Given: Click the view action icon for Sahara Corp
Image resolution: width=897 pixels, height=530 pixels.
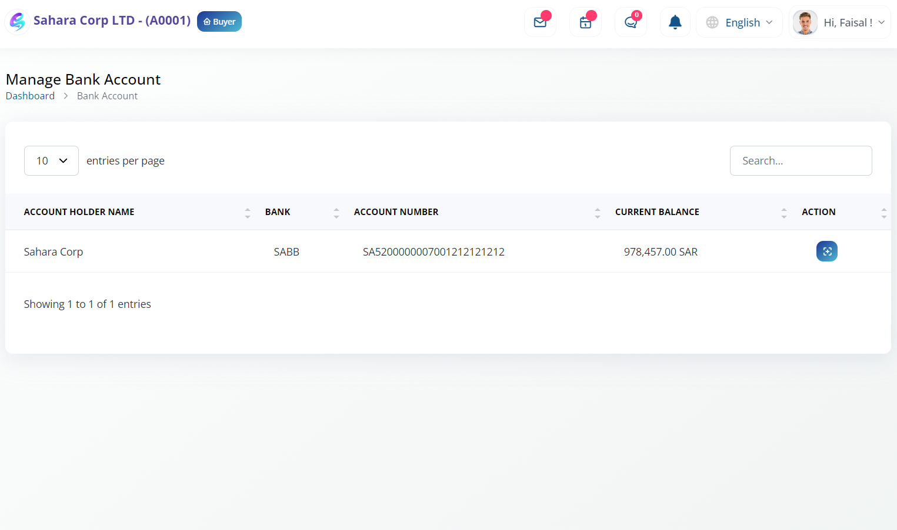Looking at the screenshot, I should [826, 251].
